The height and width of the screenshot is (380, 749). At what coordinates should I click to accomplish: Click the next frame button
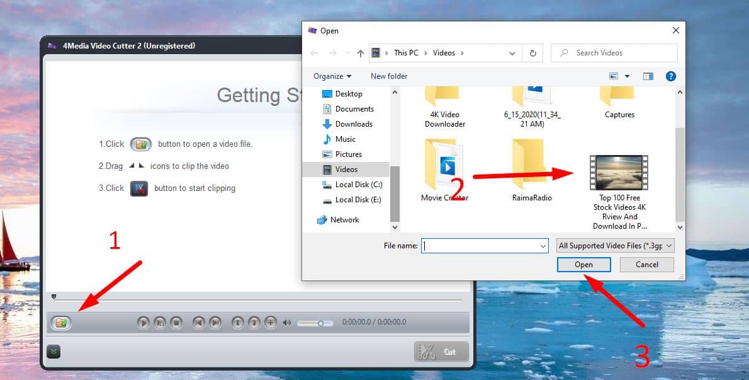pyautogui.click(x=215, y=323)
